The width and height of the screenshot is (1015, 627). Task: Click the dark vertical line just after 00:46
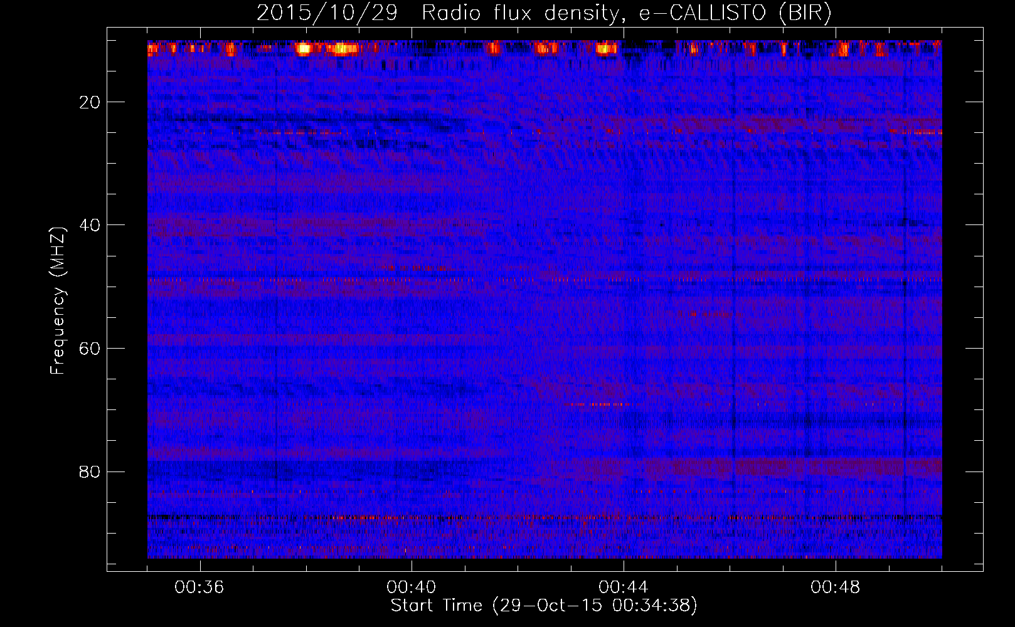[x=733, y=313]
